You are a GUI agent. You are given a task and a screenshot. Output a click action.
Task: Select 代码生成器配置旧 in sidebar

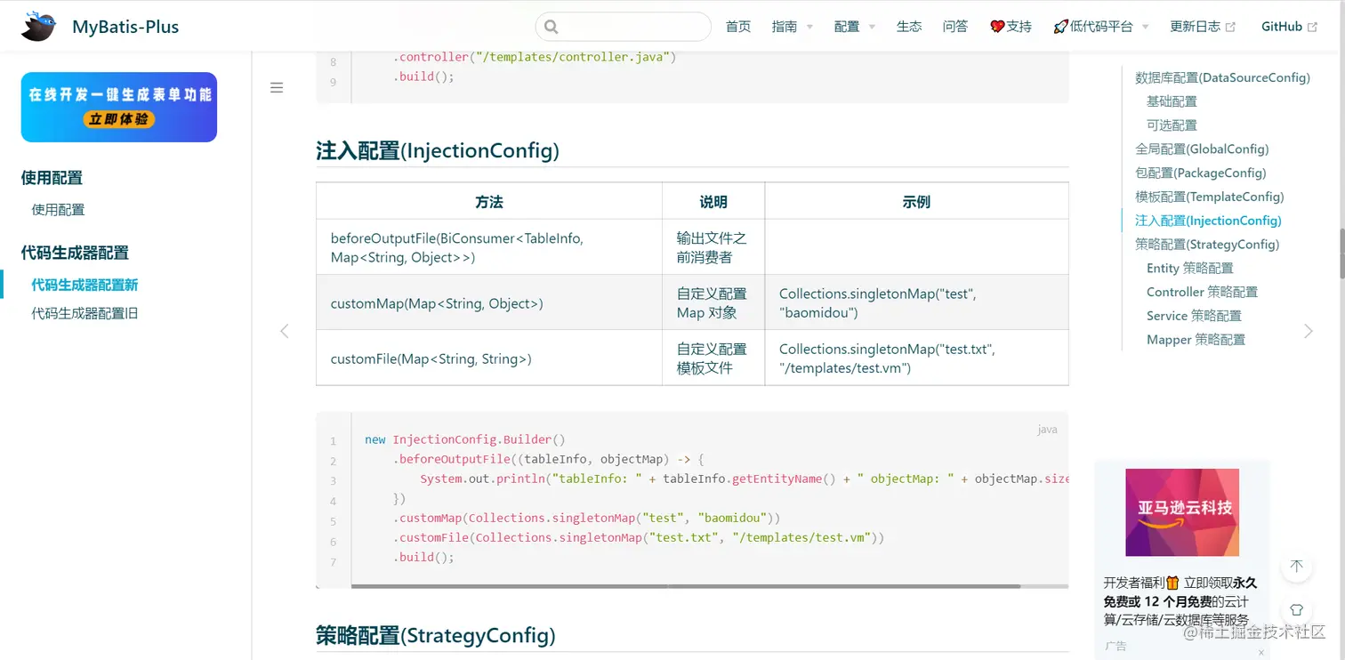click(x=85, y=313)
